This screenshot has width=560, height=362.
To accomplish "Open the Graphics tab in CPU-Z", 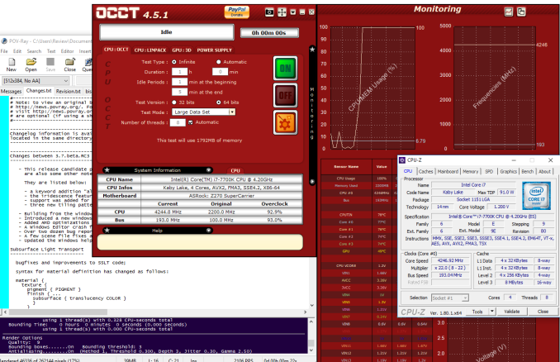I will click(508, 172).
